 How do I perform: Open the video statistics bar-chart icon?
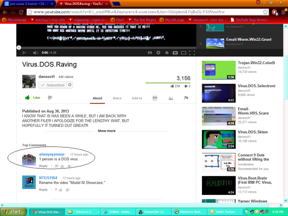coord(171,99)
